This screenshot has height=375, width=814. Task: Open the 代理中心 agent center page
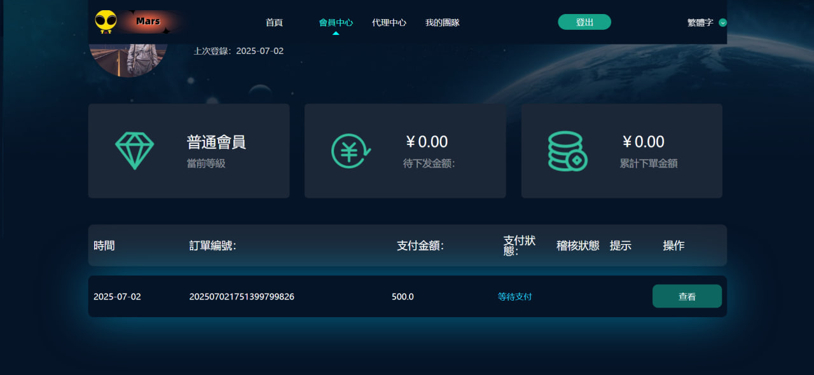pyautogui.click(x=389, y=22)
